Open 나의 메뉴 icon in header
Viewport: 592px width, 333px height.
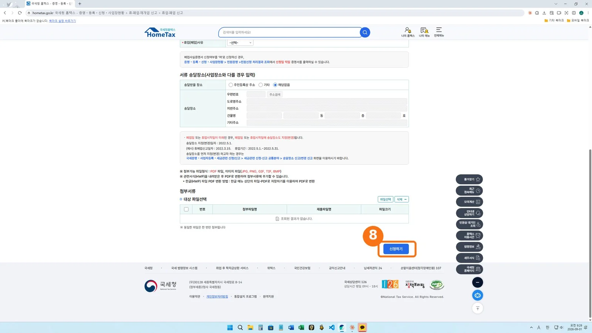[x=424, y=32]
